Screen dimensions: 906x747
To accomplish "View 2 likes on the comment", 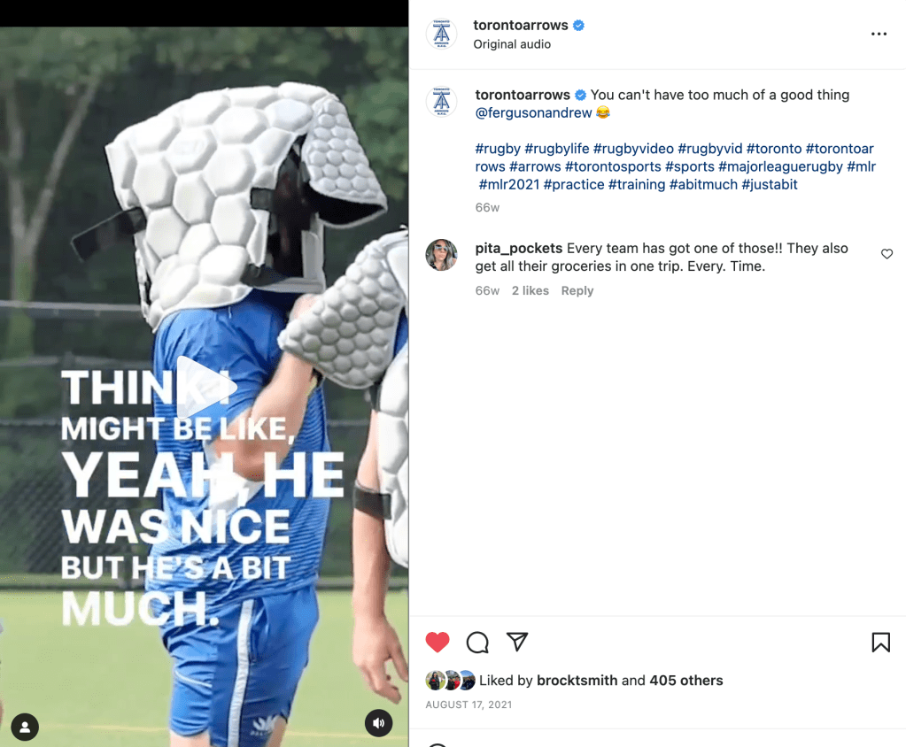I will pos(530,290).
